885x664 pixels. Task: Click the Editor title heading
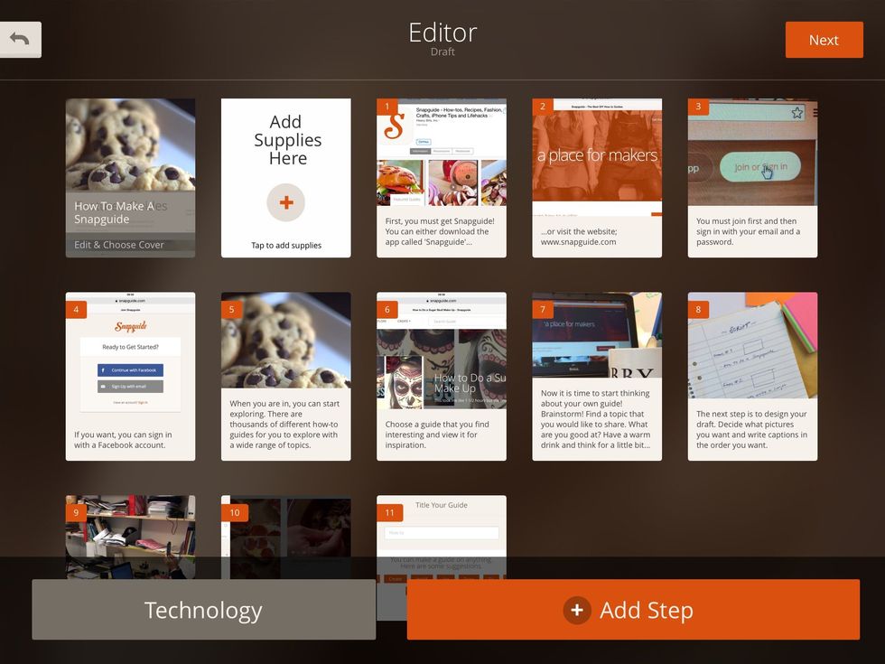tap(442, 33)
